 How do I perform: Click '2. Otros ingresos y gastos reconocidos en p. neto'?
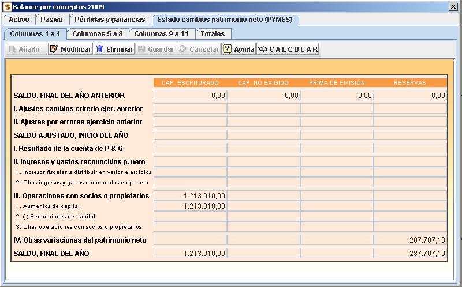click(82, 183)
